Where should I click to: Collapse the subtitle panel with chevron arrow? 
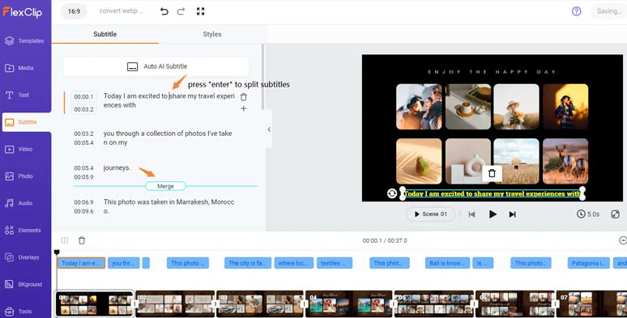[x=269, y=129]
